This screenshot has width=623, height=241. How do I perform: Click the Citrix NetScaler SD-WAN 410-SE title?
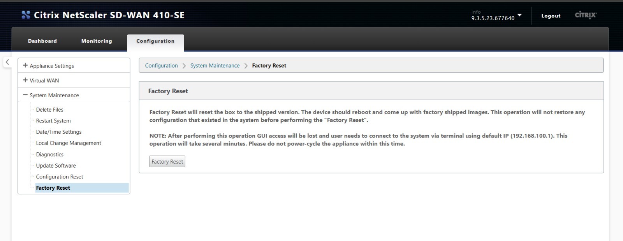click(109, 15)
